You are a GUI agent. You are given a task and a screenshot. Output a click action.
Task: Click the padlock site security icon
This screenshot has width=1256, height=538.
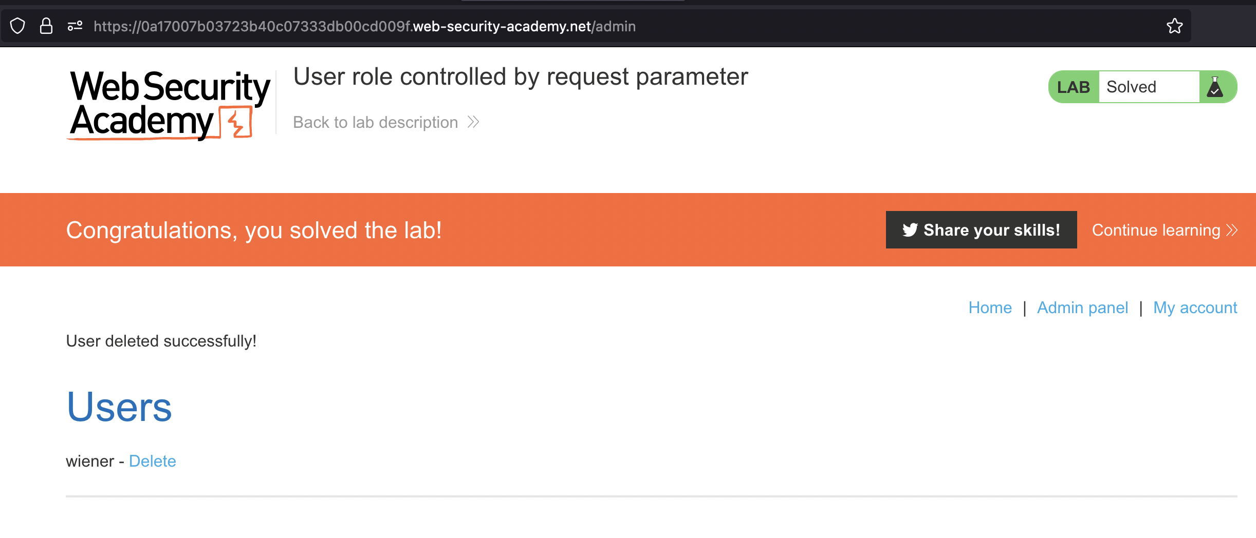pyautogui.click(x=46, y=26)
